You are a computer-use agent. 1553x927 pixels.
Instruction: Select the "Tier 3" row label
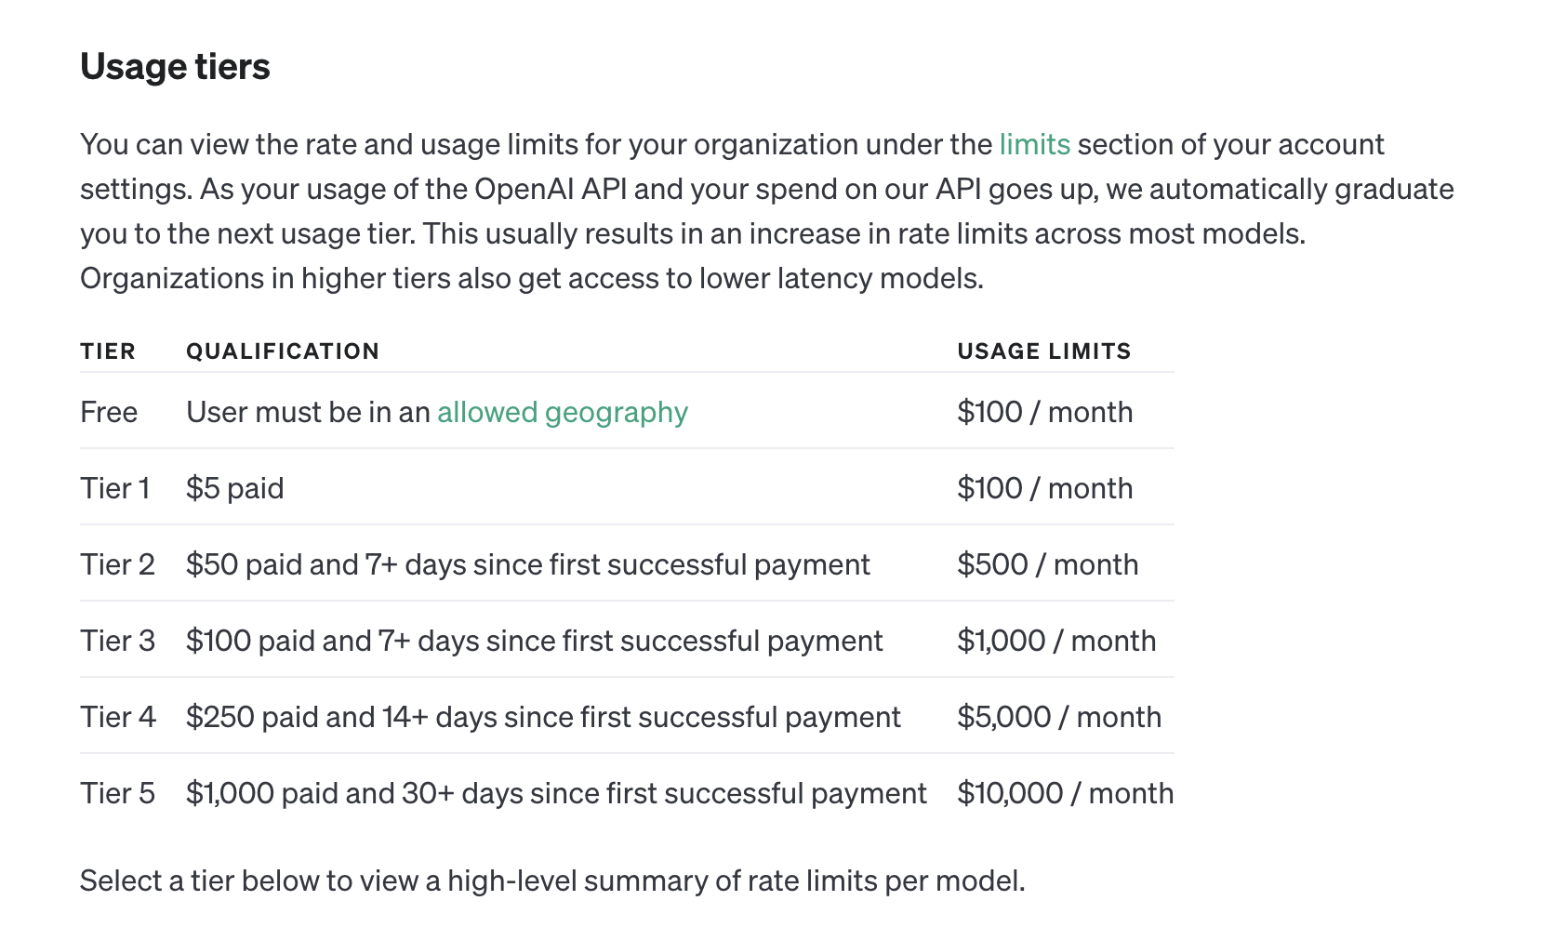(x=117, y=641)
